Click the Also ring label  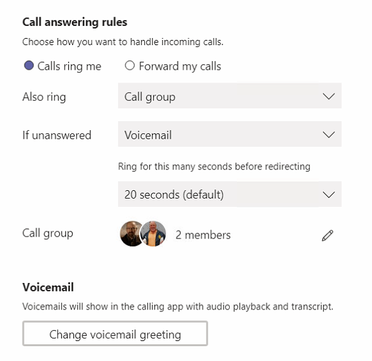pos(44,97)
